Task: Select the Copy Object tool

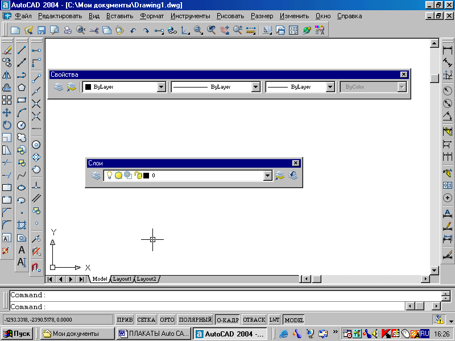Action: pos(7,63)
